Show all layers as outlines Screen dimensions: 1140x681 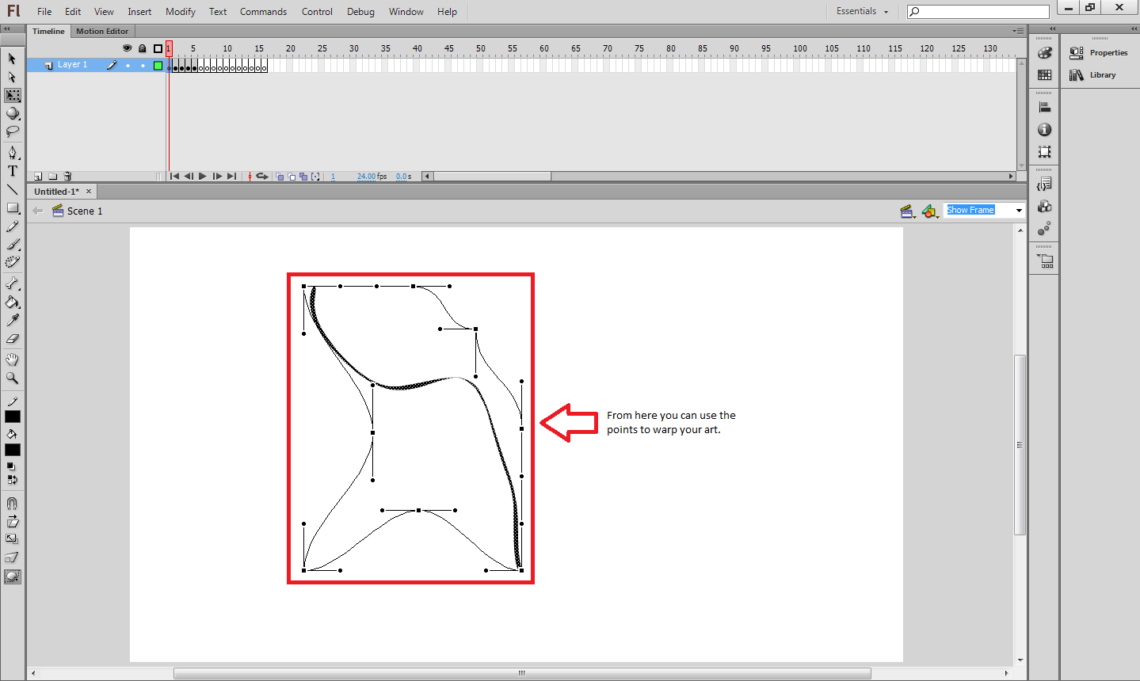tap(157, 48)
